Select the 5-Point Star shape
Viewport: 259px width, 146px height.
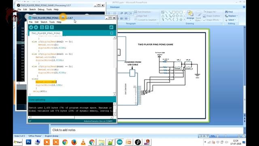(181, 19)
